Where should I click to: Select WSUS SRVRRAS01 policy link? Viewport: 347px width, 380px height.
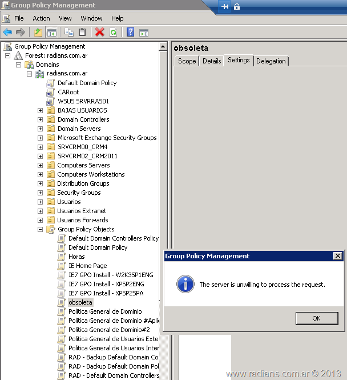coord(83,101)
